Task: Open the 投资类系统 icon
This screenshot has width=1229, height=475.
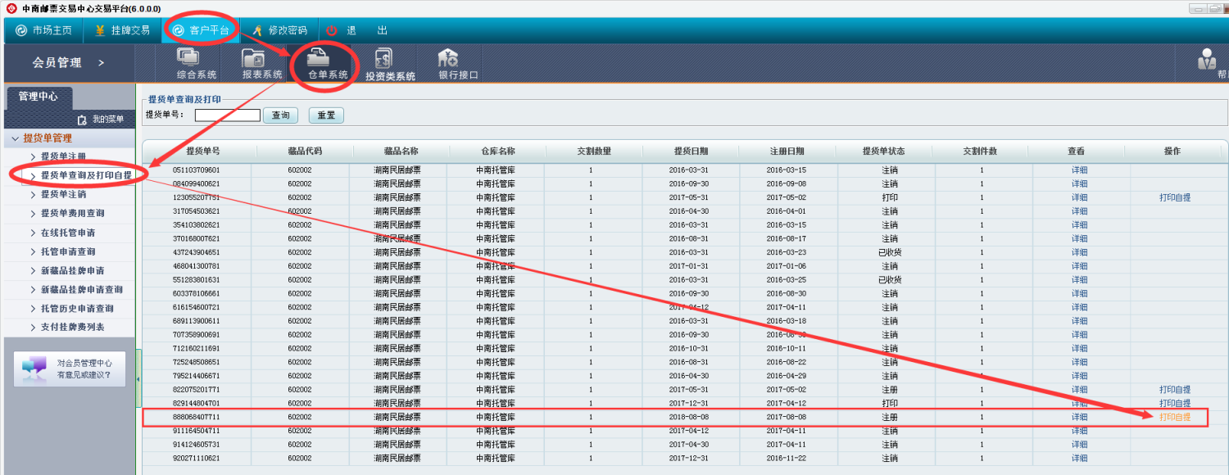Action: (x=383, y=59)
